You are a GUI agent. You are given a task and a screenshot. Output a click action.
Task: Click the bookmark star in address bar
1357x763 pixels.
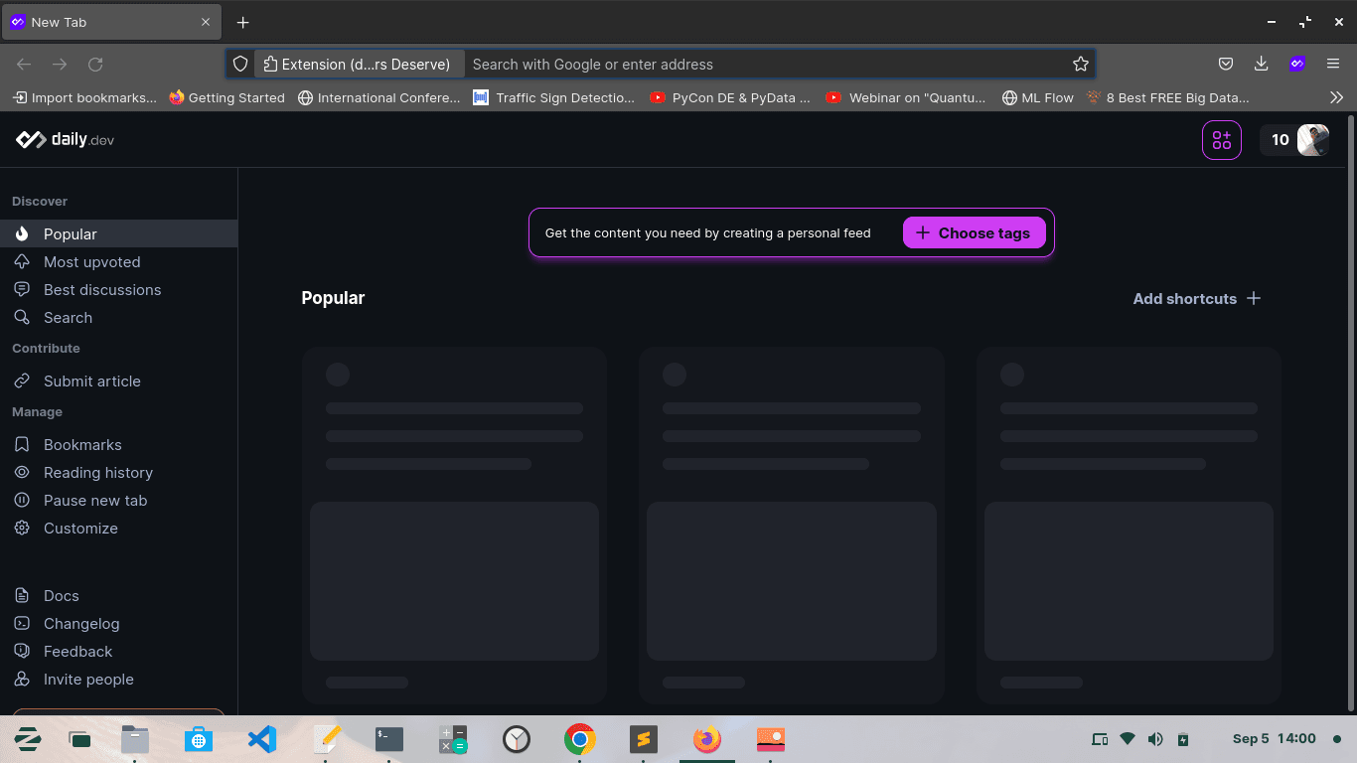tap(1081, 65)
